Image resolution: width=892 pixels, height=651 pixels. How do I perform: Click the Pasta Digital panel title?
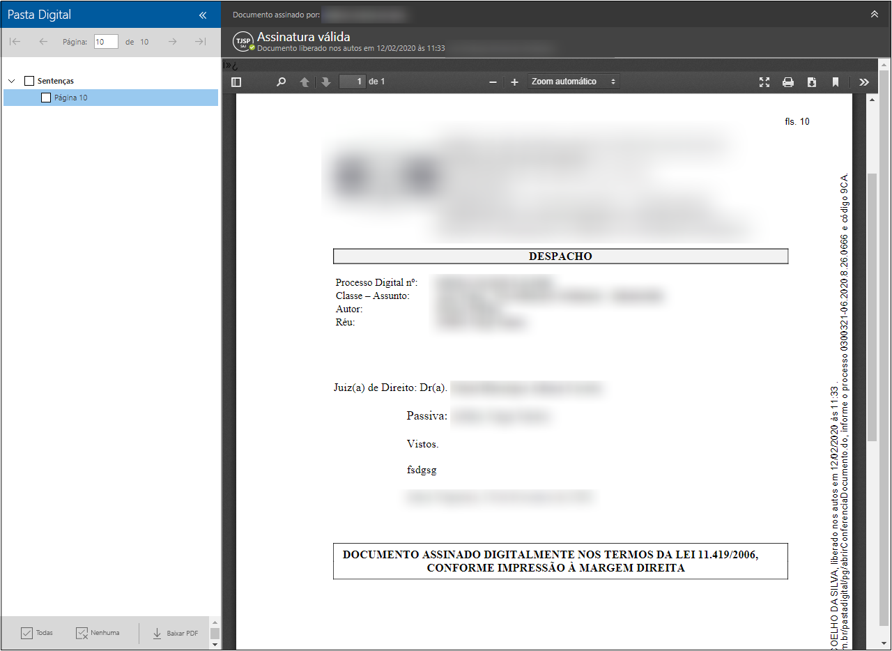pos(39,15)
